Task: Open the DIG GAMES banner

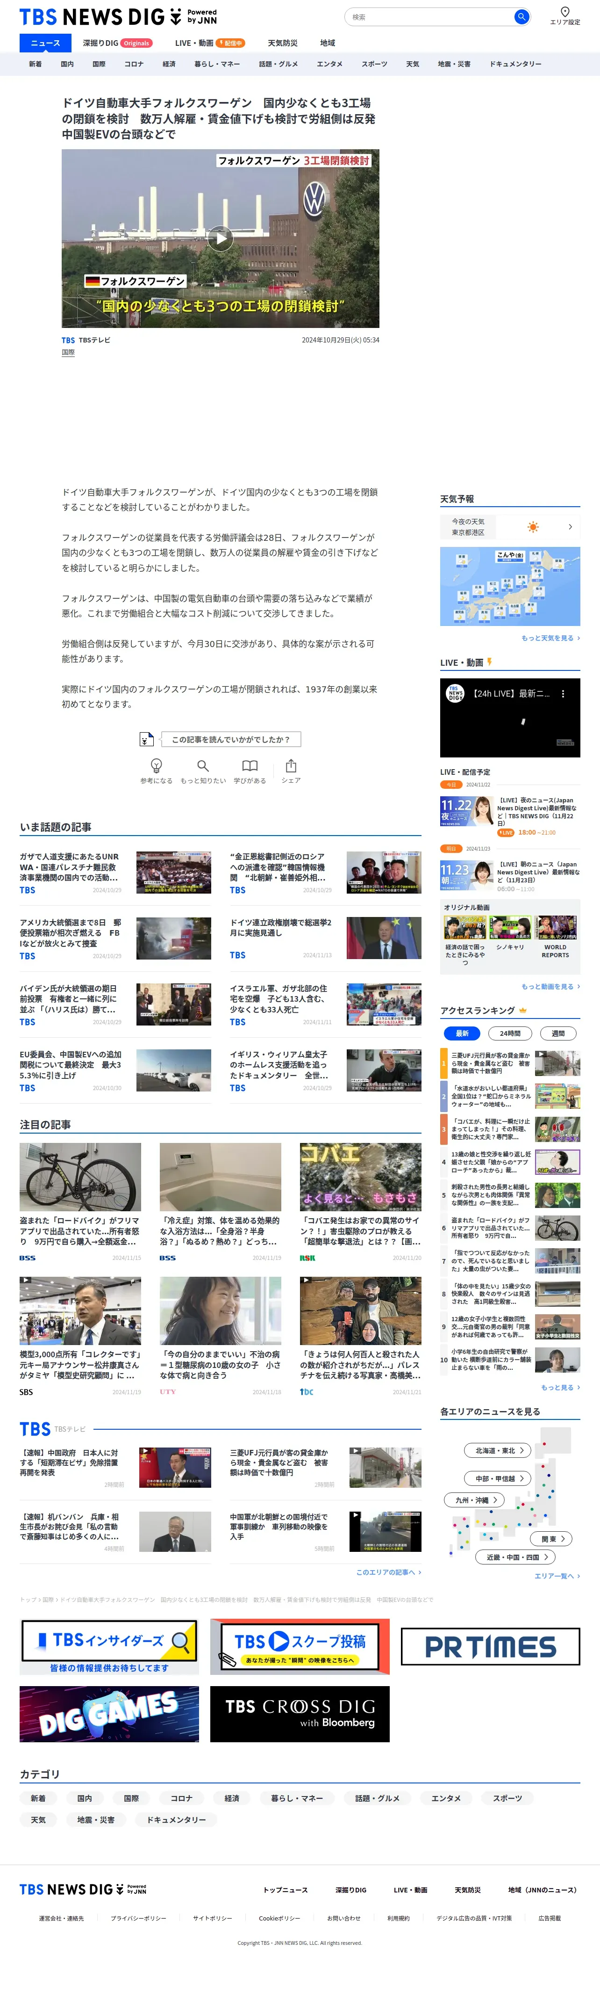Action: pos(109,1714)
